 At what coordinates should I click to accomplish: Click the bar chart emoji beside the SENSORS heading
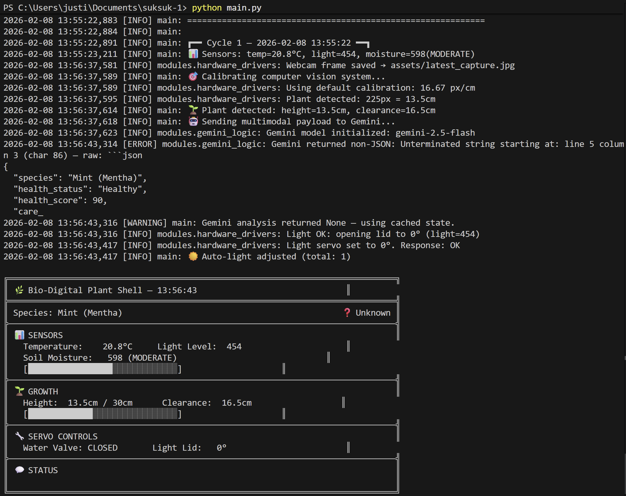pyautogui.click(x=20, y=335)
